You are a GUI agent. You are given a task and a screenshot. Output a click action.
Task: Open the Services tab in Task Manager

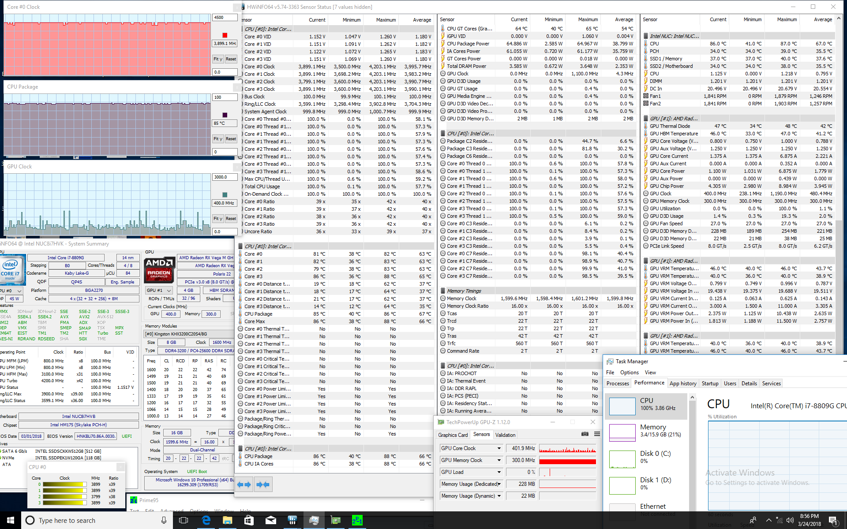point(771,384)
